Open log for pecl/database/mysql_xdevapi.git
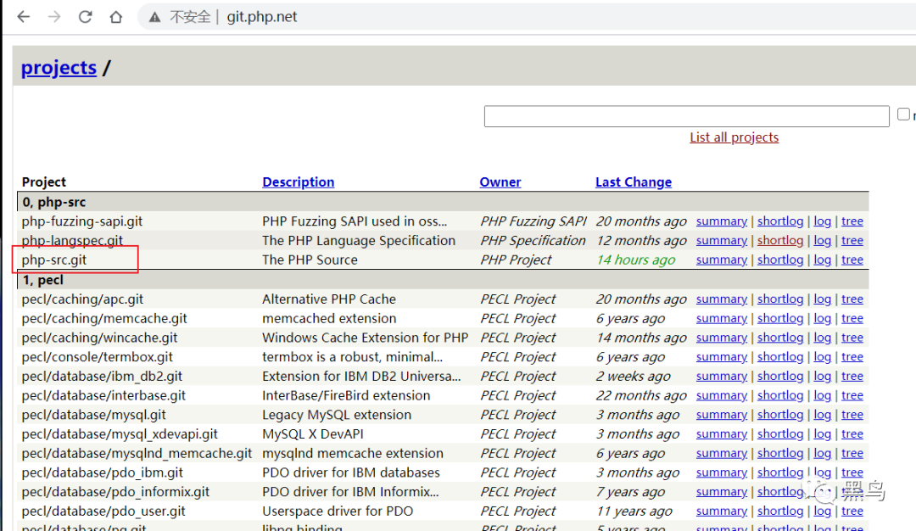916x531 pixels. point(822,434)
